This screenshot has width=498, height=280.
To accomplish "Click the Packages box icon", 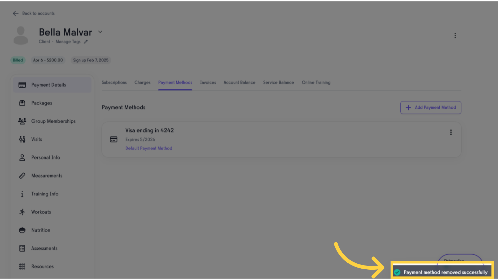I will [22, 103].
